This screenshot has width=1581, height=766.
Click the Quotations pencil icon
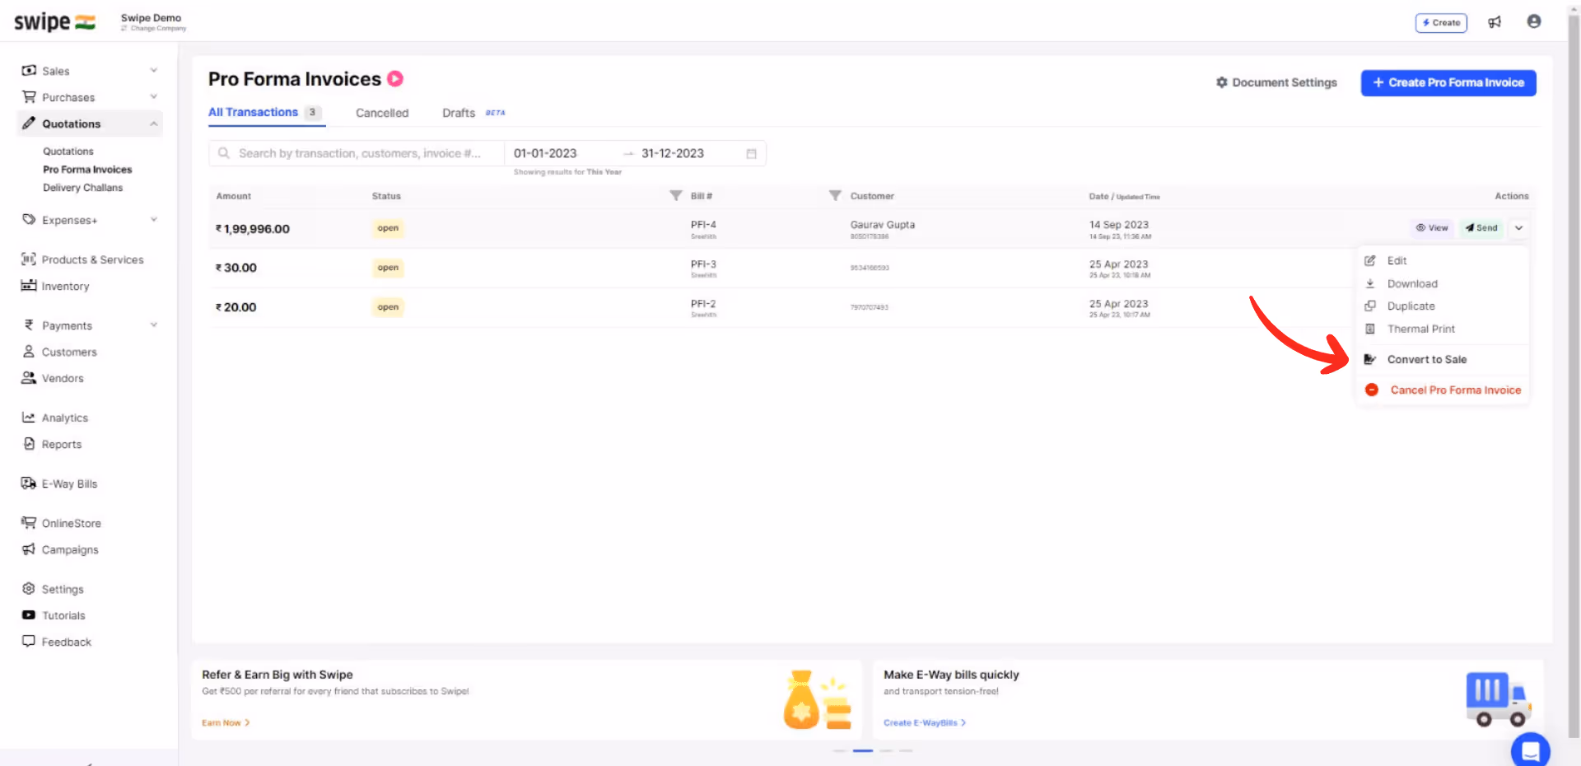coord(29,124)
